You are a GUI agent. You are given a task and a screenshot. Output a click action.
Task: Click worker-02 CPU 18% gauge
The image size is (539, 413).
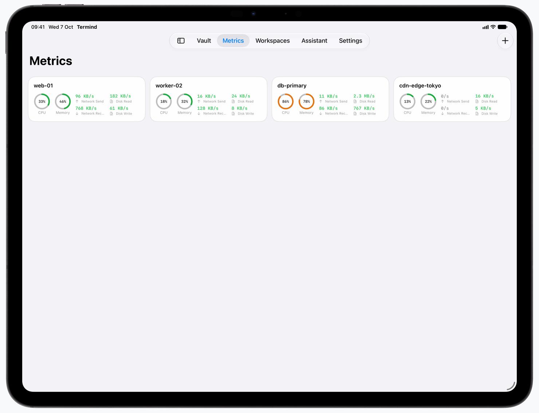(x=164, y=102)
